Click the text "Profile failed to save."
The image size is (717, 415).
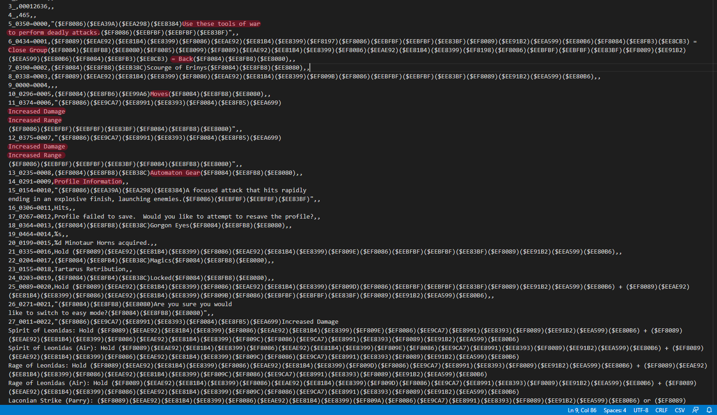coord(95,217)
